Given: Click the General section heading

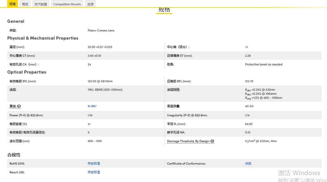Looking at the screenshot, I should [x=16, y=21].
